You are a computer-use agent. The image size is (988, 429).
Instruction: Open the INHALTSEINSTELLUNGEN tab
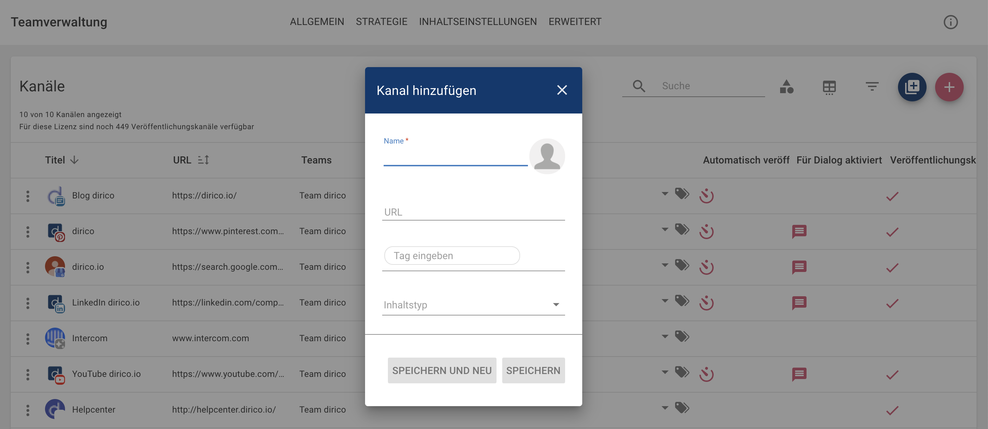(478, 22)
